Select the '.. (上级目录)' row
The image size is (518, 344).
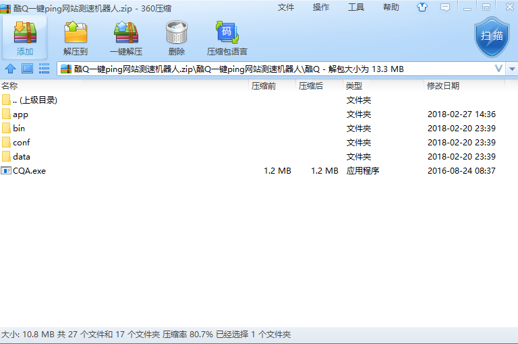tap(259, 100)
